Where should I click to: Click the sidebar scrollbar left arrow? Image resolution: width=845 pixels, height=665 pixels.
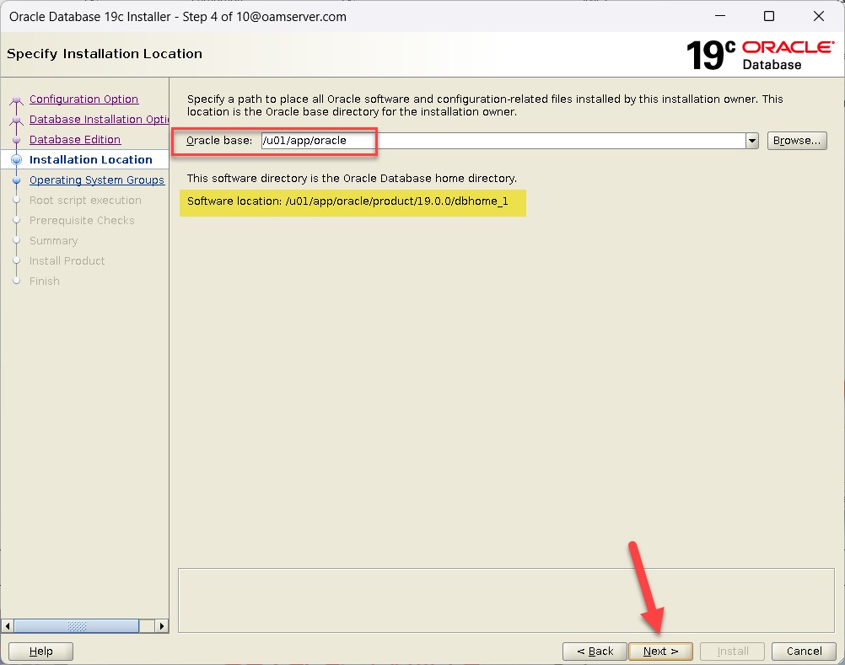pyautogui.click(x=8, y=626)
